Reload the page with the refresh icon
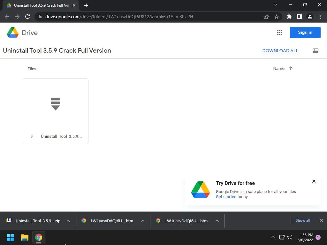The height and width of the screenshot is (245, 327). pos(27,17)
